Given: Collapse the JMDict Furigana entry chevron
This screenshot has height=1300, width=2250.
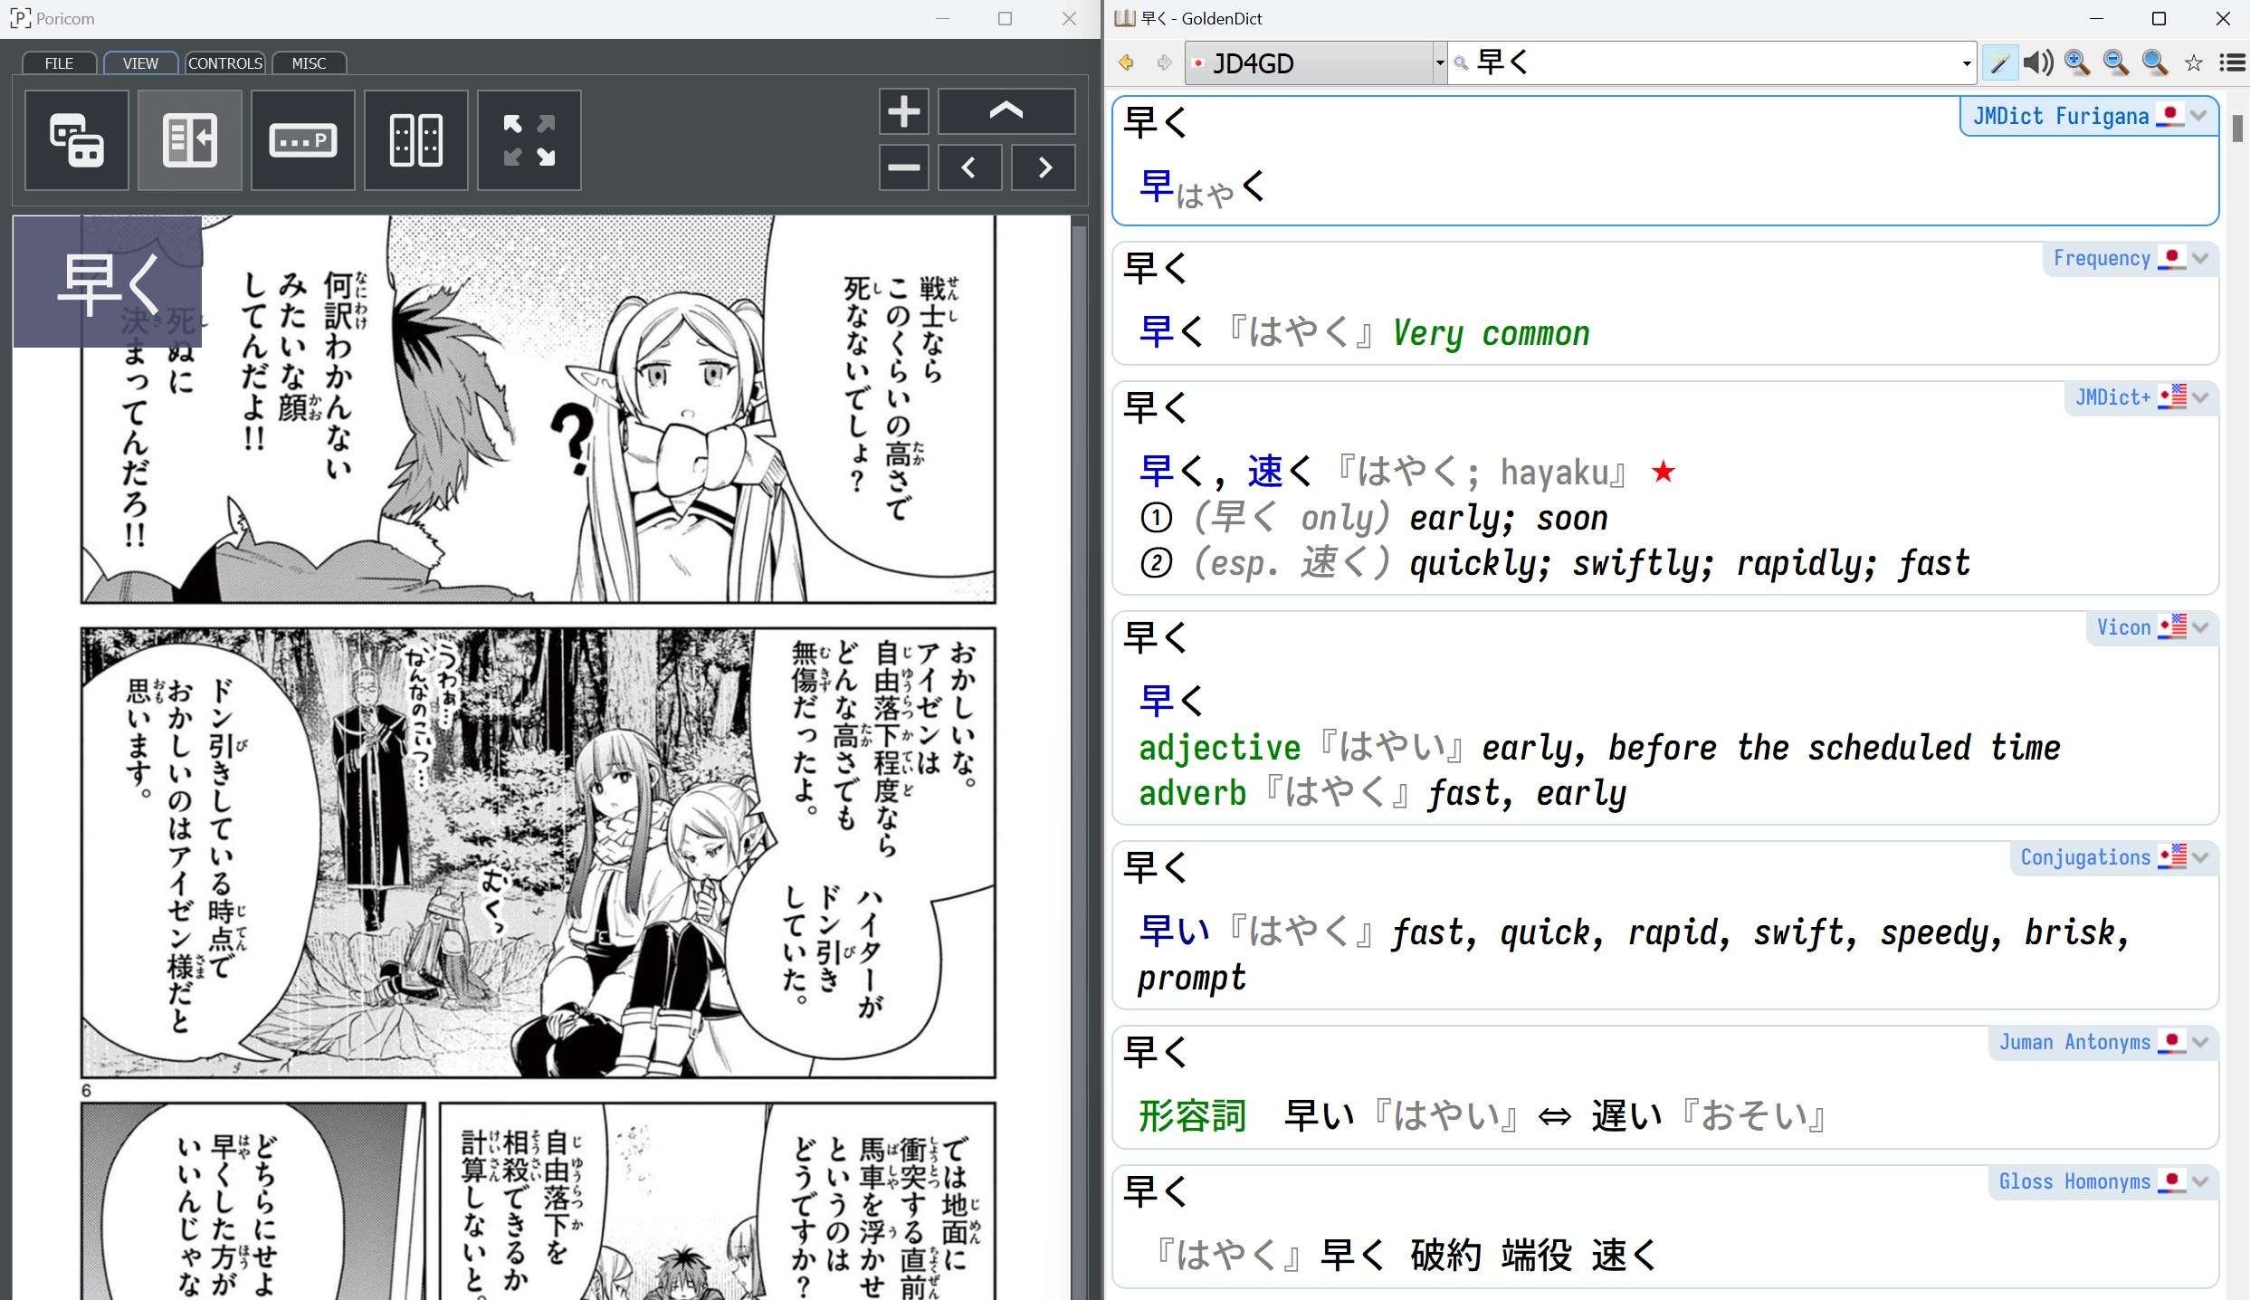Looking at the screenshot, I should coord(2200,115).
